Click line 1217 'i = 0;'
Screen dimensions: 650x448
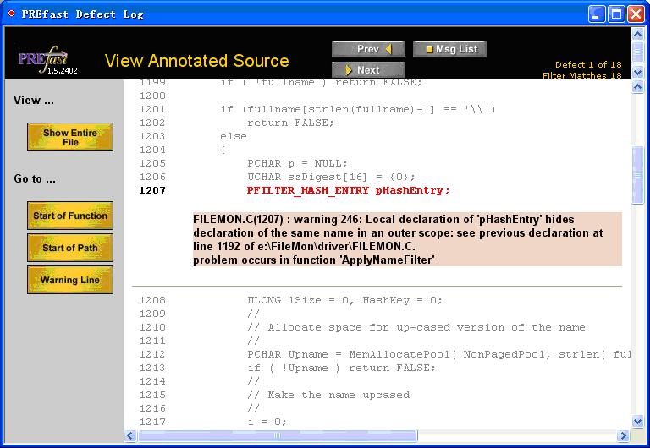(x=267, y=422)
